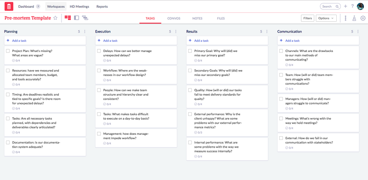Open Communication column three-dot menu
This screenshot has height=180, width=368.
pyautogui.click(x=358, y=31)
